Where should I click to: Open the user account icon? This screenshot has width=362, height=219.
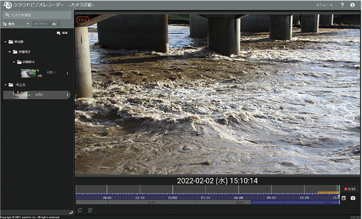click(352, 5)
